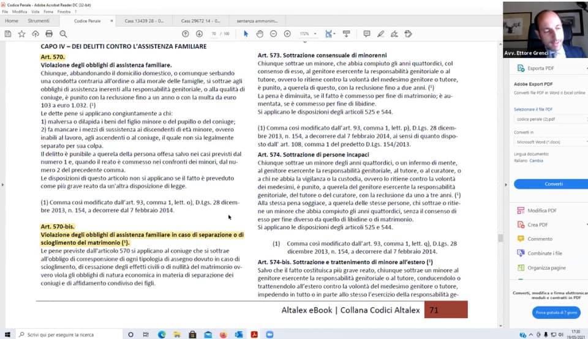Switch to Cass 29672 document tab
This screenshot has height=339, width=588.
201,21
